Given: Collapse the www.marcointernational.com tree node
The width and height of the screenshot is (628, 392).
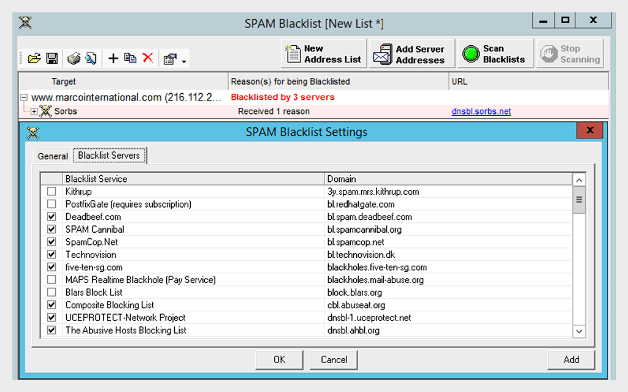Looking at the screenshot, I should tap(24, 97).
